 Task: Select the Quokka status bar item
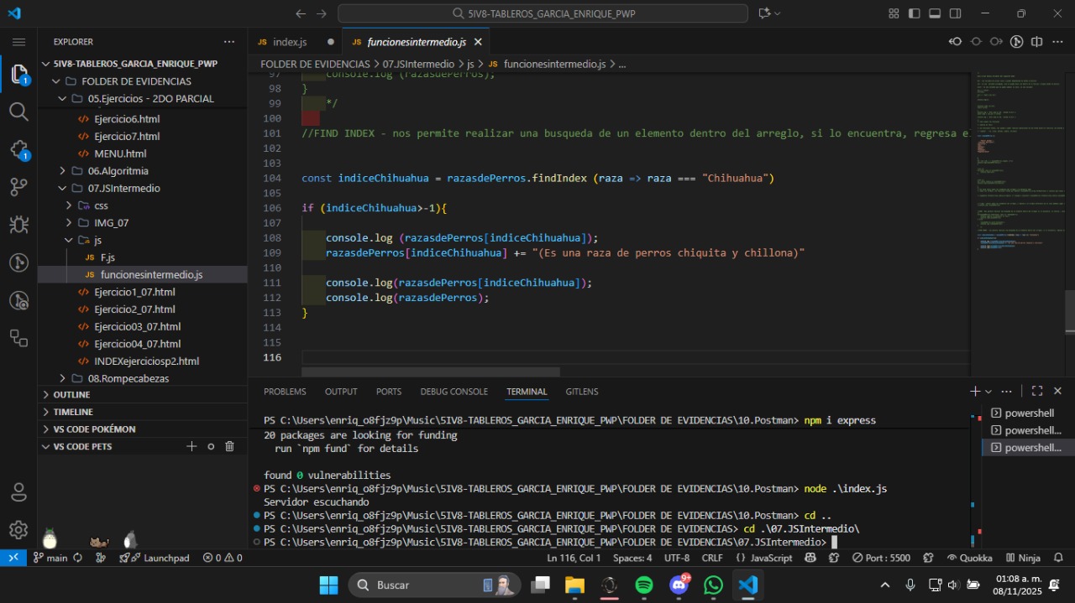tap(972, 557)
